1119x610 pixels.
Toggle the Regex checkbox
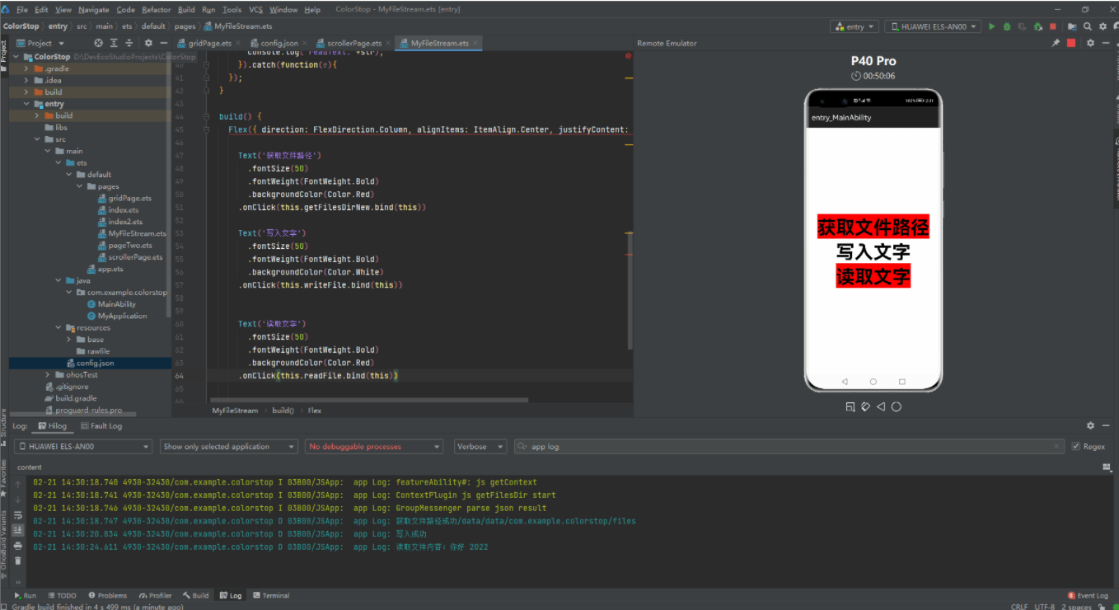tap(1076, 447)
